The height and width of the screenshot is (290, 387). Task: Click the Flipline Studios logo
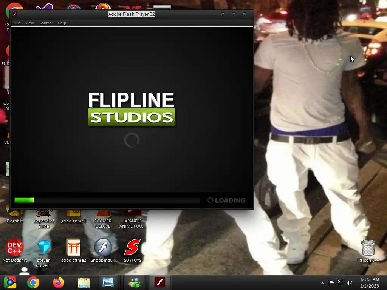pos(132,109)
